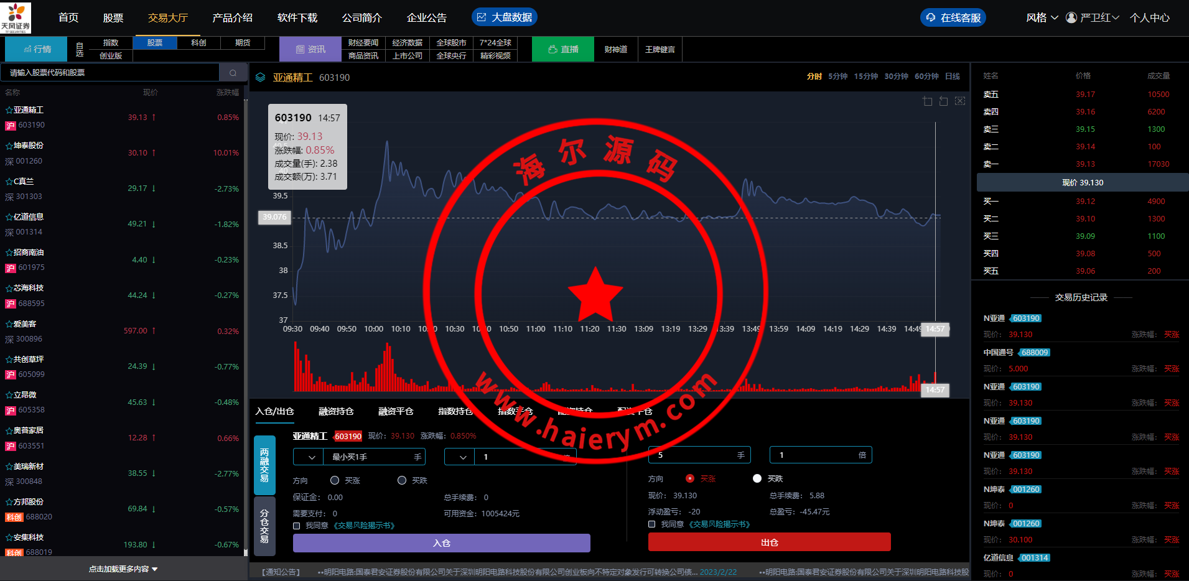Screen dimensions: 1189x581
Task: Click the chart area zoom icon
Action: point(928,101)
